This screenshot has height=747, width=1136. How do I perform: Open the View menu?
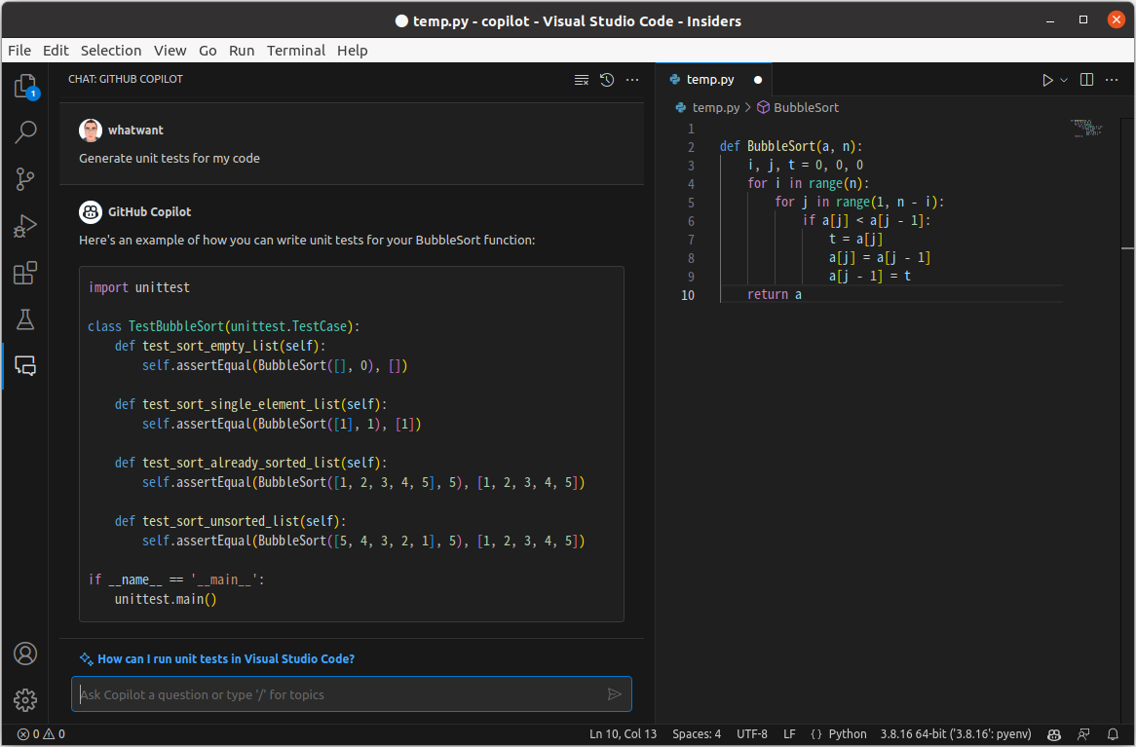pos(170,51)
